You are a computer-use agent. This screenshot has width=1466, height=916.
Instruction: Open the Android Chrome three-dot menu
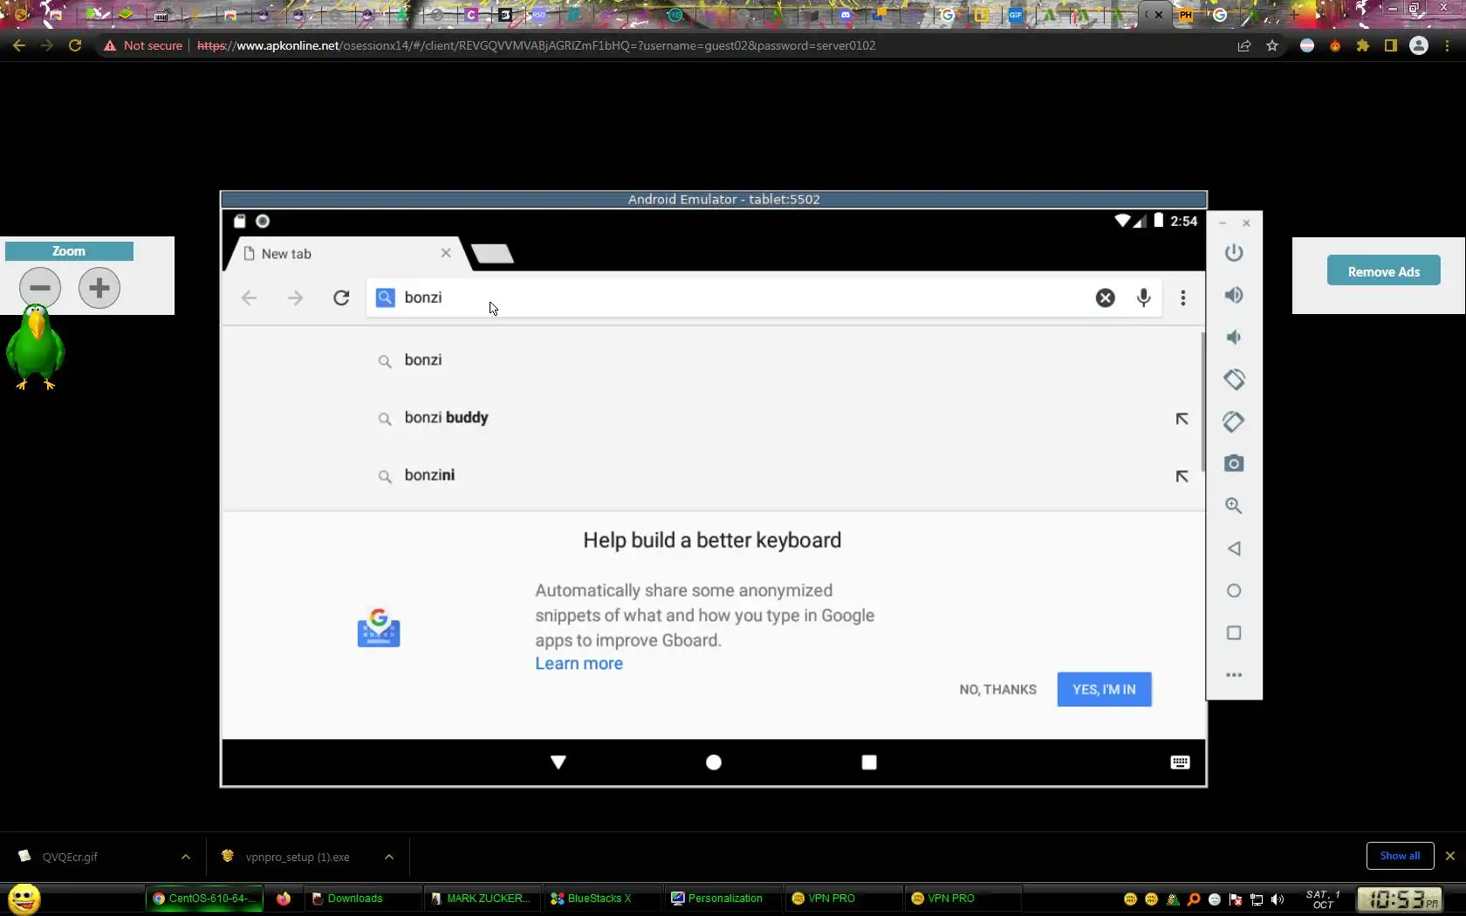coord(1182,298)
